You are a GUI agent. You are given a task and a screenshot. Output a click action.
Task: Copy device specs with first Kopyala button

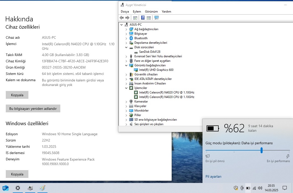pyautogui.click(x=17, y=95)
